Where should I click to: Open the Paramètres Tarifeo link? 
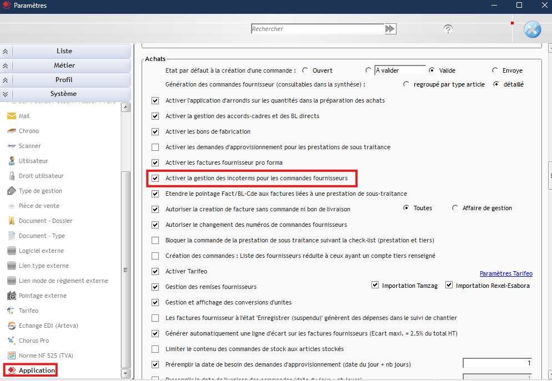pyautogui.click(x=505, y=273)
